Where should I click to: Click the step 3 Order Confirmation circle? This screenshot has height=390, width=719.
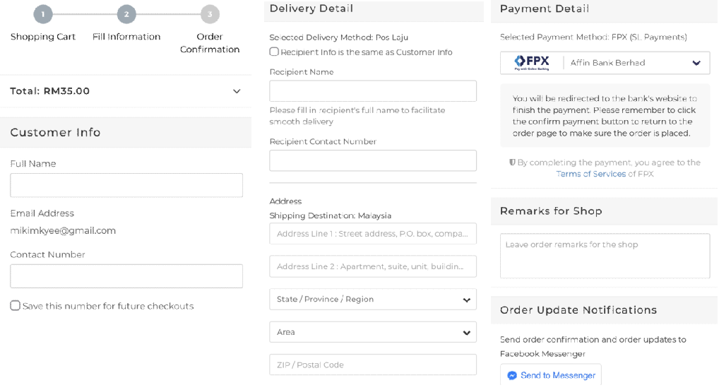point(210,14)
